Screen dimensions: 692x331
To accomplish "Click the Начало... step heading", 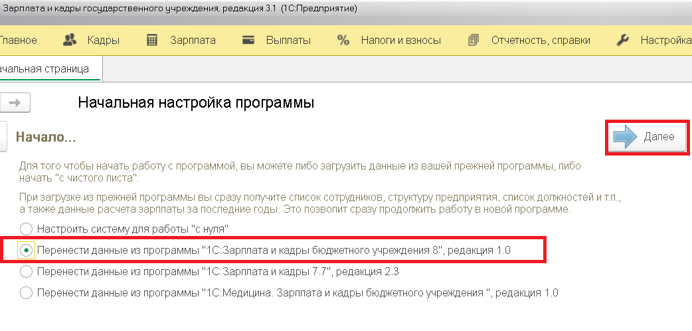I will point(46,137).
